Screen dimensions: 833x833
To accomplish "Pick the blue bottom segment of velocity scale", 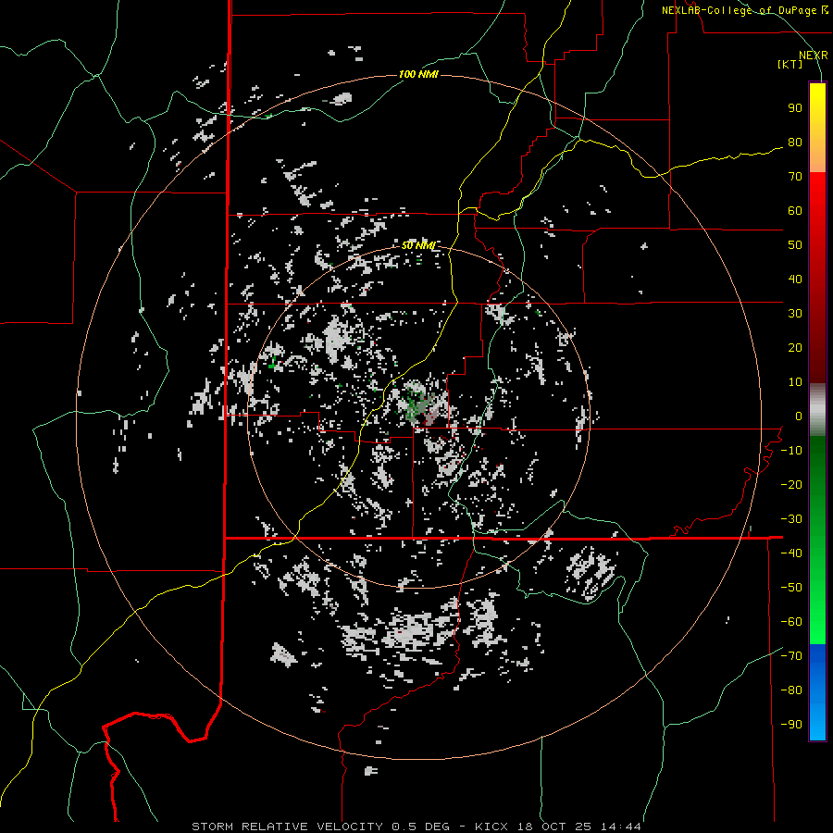I will 817,692.
